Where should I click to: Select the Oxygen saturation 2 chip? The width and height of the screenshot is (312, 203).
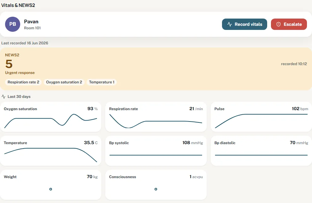pos(64,82)
